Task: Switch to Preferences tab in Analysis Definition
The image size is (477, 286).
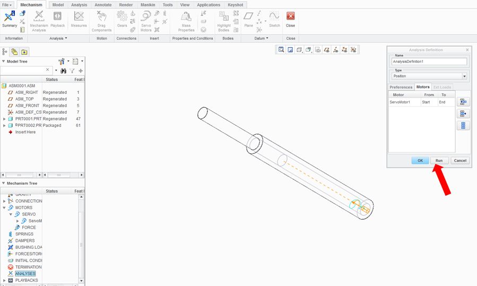Action: 401,87
